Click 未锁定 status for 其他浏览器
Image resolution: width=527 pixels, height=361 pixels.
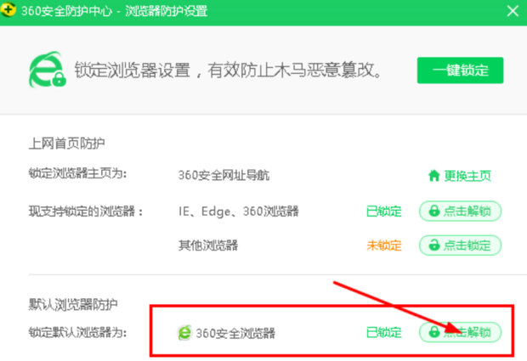point(384,245)
